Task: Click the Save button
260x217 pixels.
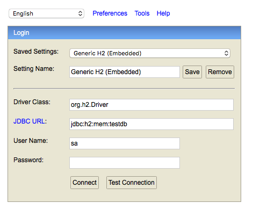Action: coord(192,72)
